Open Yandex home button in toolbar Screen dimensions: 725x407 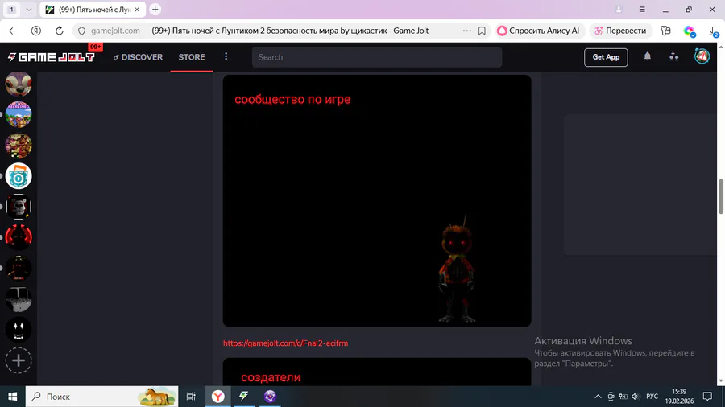[x=36, y=31]
